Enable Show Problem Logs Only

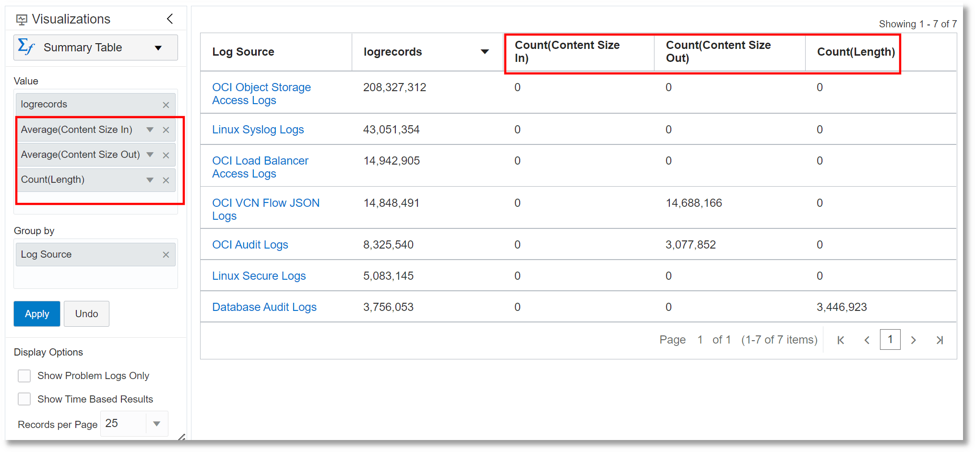24,376
